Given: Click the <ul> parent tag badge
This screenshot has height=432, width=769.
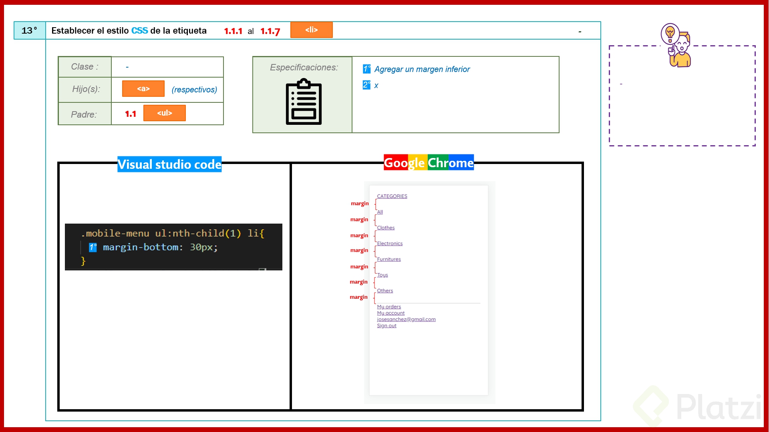Looking at the screenshot, I should [x=164, y=113].
